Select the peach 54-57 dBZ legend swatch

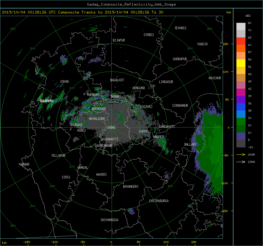[x=241, y=56]
